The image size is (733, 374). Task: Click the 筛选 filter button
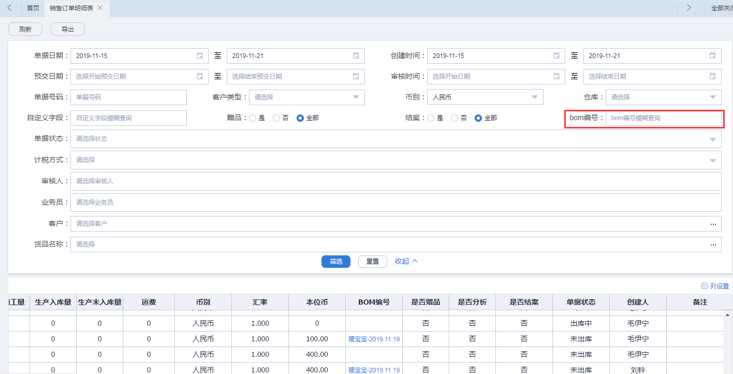[x=336, y=262]
